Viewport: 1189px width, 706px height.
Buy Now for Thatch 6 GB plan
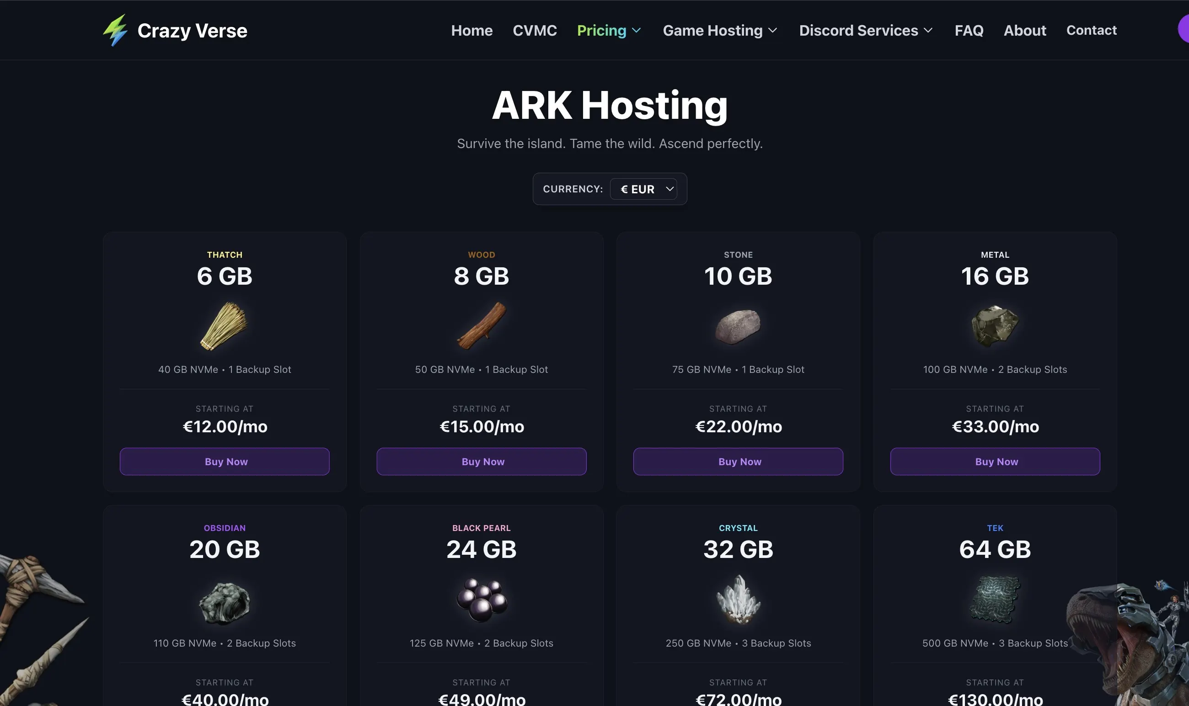[x=224, y=462]
